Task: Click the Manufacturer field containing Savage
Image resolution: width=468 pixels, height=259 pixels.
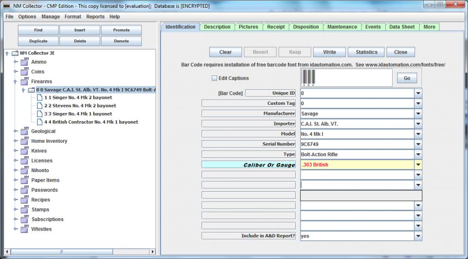Action: tap(357, 113)
